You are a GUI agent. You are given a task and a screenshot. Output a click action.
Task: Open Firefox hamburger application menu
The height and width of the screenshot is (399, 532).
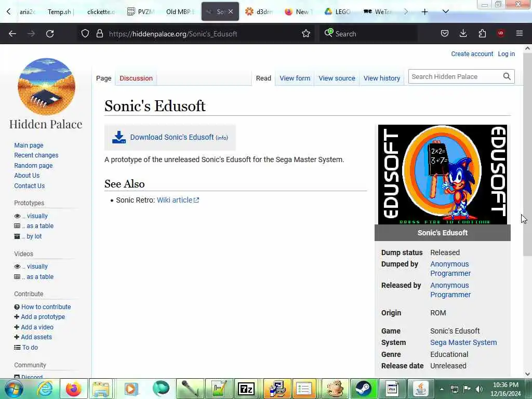point(520,33)
